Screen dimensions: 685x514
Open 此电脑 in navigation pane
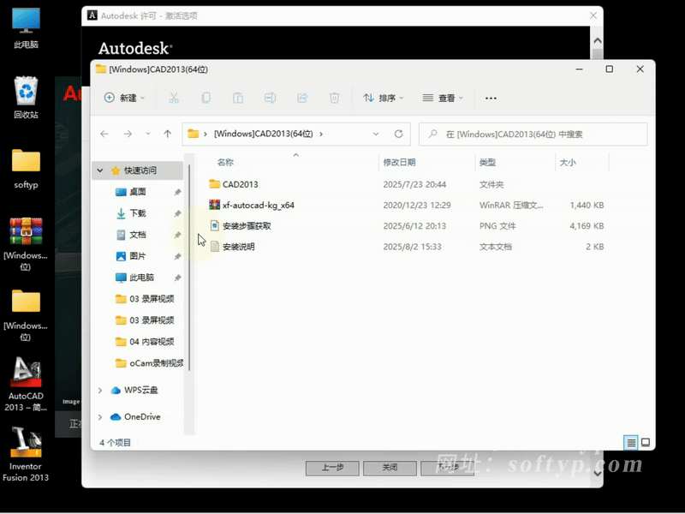[141, 277]
